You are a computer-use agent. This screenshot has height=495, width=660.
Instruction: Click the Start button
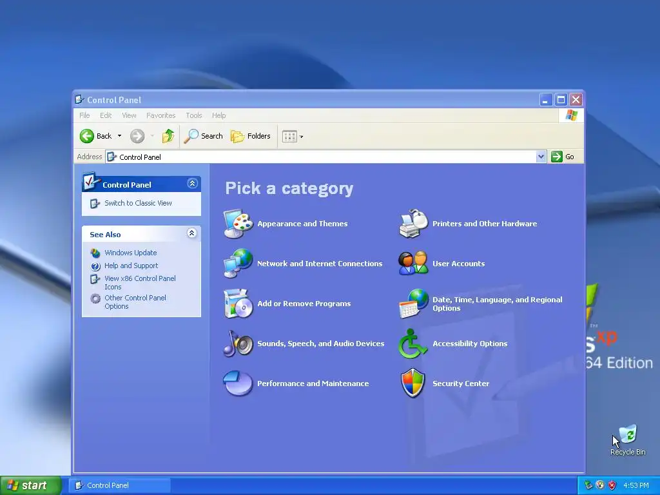click(30, 485)
